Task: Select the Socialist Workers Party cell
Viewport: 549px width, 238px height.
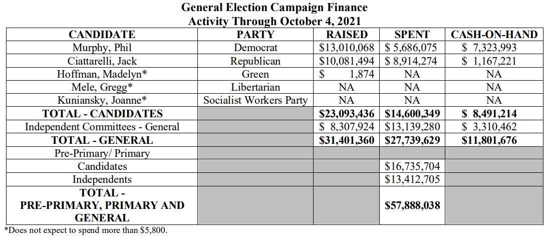Action: pos(255,100)
